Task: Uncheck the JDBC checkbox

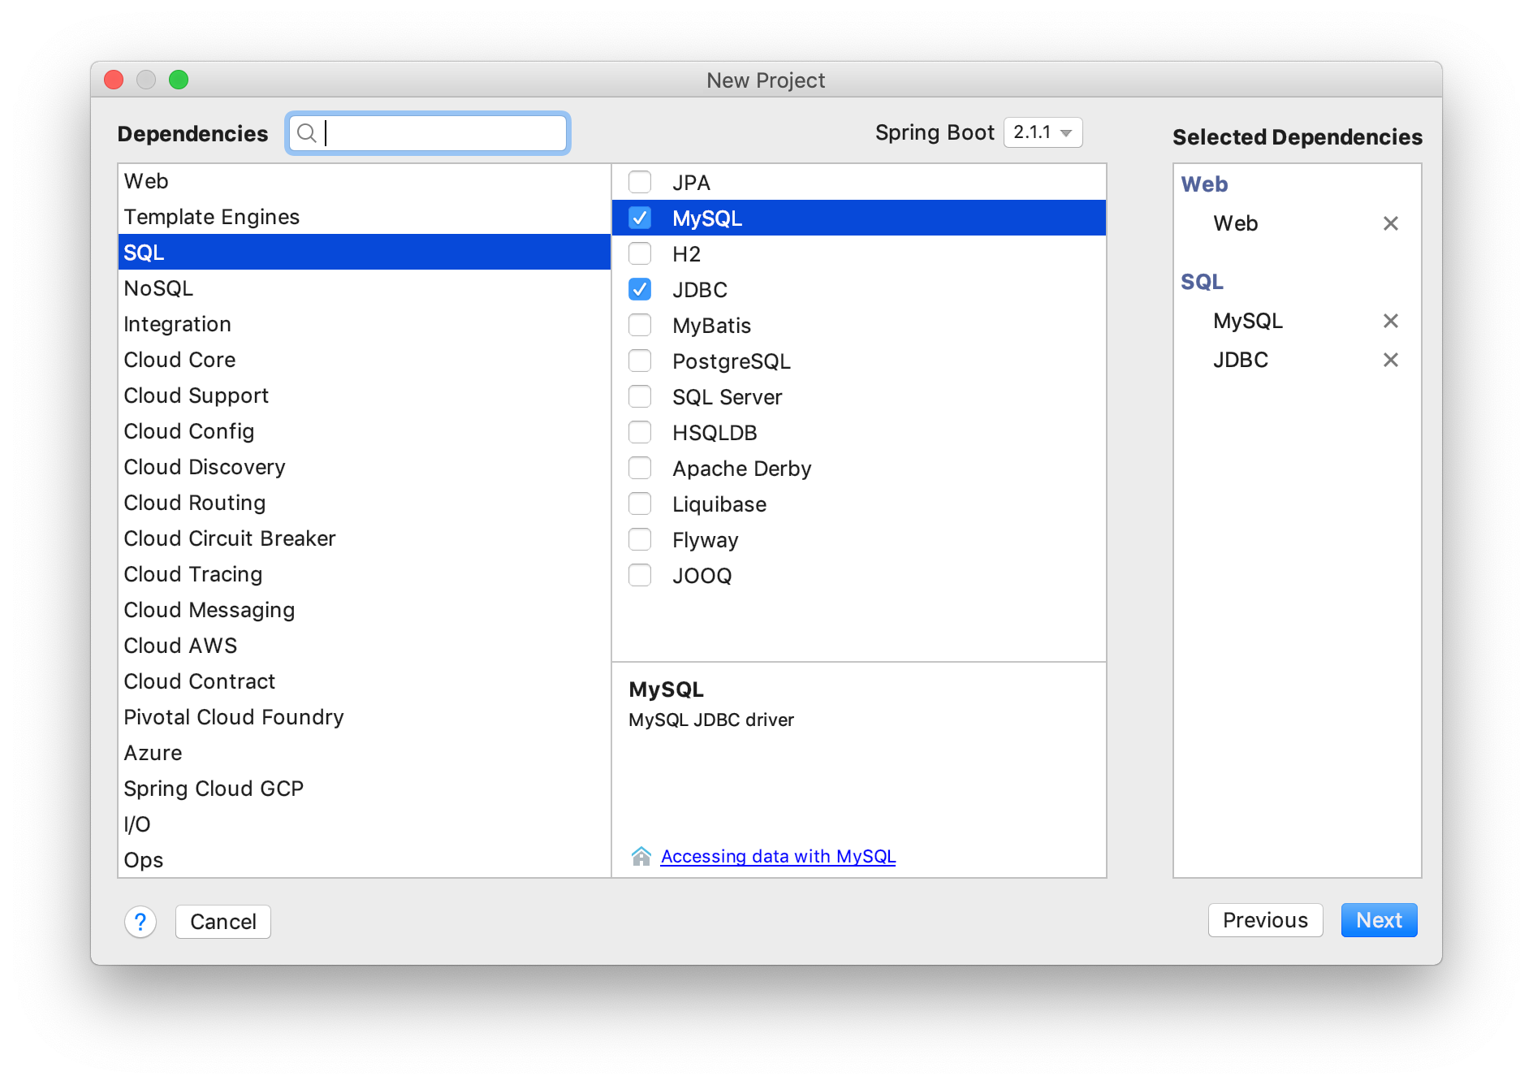Action: click(x=640, y=289)
